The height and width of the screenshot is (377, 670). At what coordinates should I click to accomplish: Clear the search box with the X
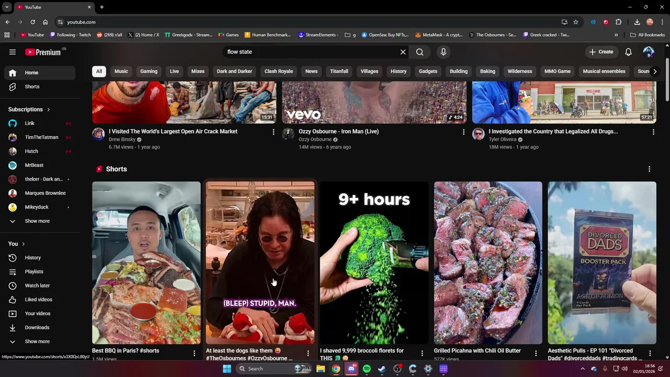(403, 52)
